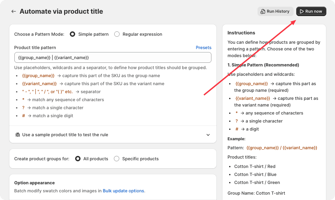335x200 pixels.
Task: Click the separator examples line
Action: pos(61,92)
